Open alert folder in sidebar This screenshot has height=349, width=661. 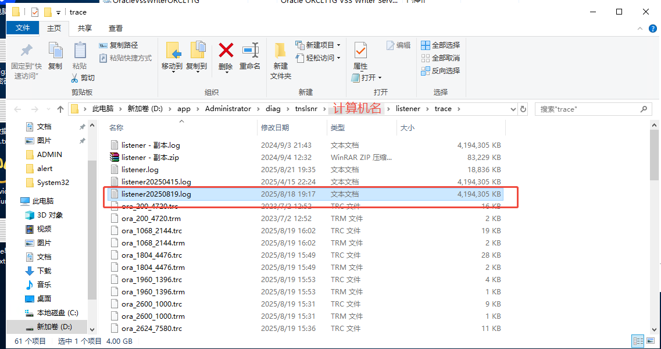[x=45, y=169]
